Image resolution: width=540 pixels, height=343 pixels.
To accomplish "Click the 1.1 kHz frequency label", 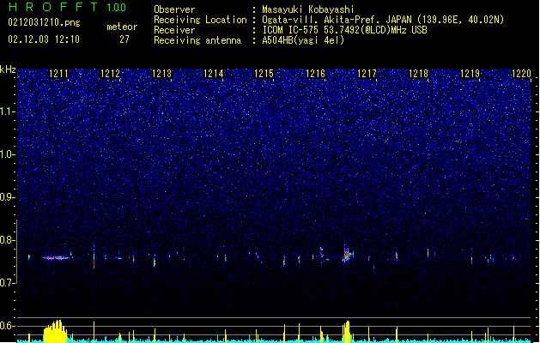I will click(x=8, y=111).
